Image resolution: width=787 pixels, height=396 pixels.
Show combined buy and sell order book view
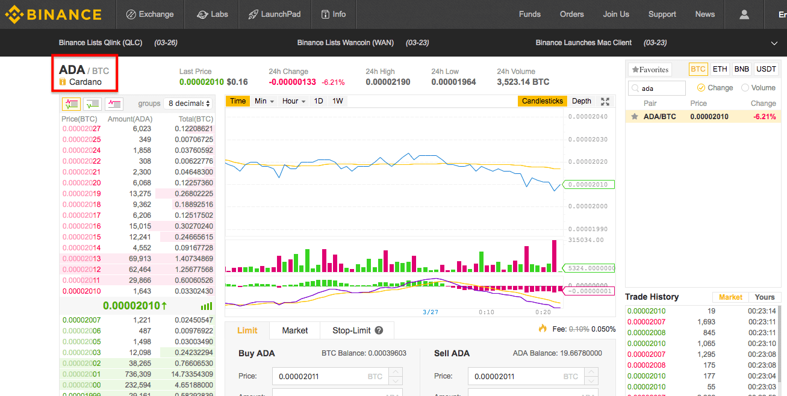pyautogui.click(x=71, y=104)
